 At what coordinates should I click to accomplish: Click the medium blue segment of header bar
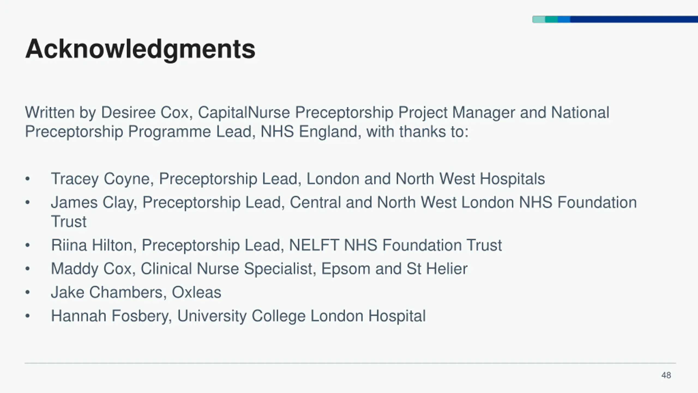coord(564,19)
